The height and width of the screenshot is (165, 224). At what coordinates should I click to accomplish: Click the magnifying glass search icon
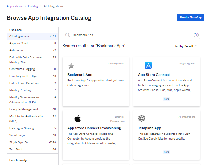click(68, 35)
